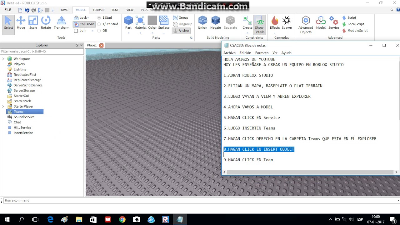
Task: Open the Material dropdown arrow
Action: pyautogui.click(x=140, y=33)
